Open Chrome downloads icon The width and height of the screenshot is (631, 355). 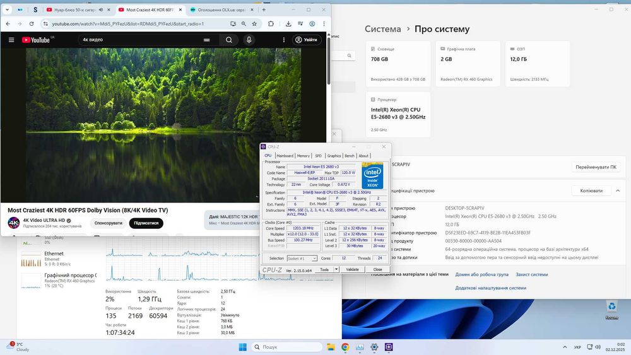288,24
